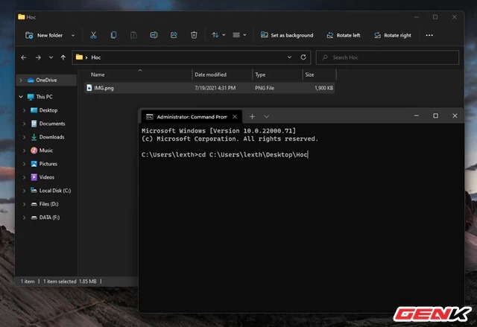477x327 pixels.
Task: Open the Terminal new tab dropdown chevron
Action: click(x=267, y=116)
